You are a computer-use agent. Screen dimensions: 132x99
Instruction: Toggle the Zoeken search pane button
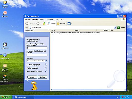click(52, 23)
